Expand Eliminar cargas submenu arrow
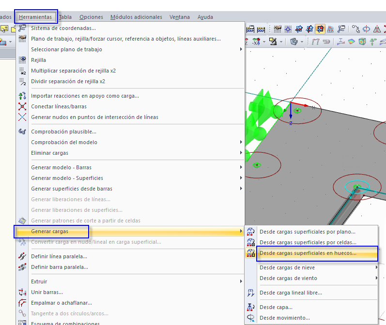Image resolution: width=386 pixels, height=325 pixels. click(x=241, y=153)
